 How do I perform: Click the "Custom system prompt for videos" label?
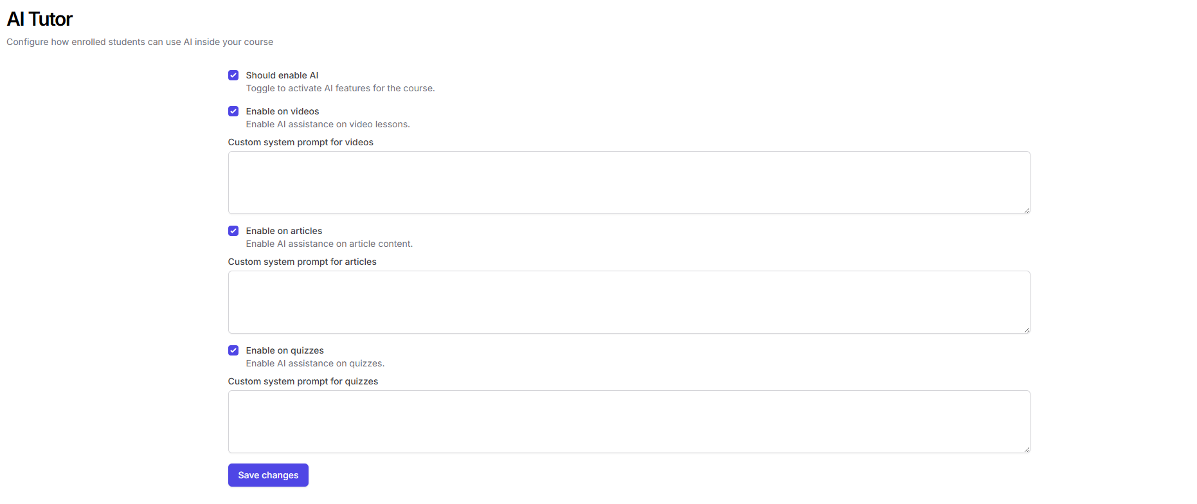pos(300,142)
